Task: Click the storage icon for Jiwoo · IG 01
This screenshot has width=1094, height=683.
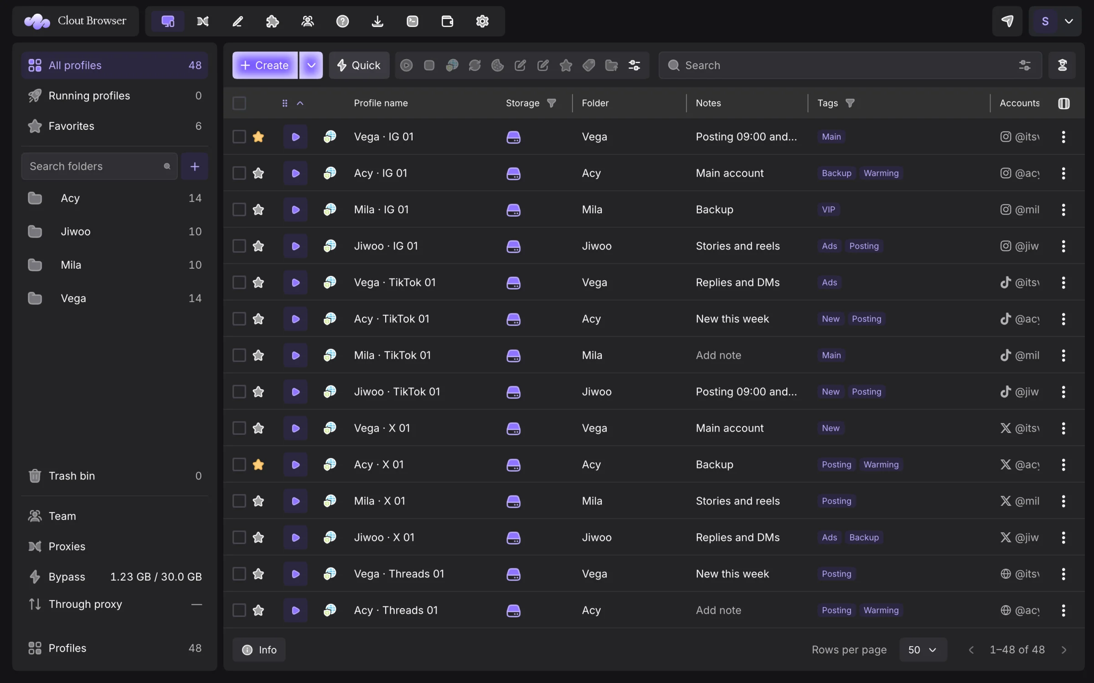Action: tap(513, 246)
